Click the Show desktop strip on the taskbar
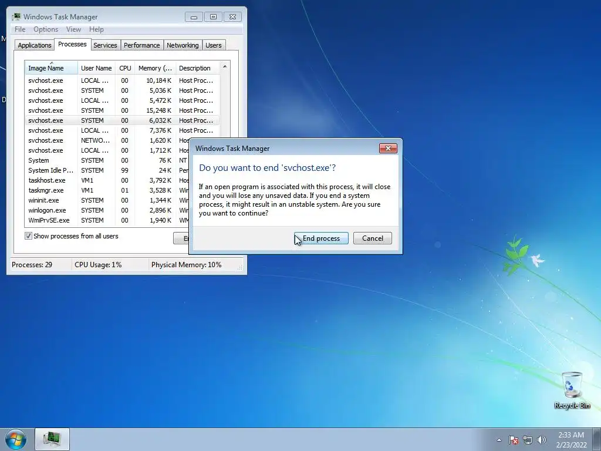This screenshot has height=451, width=601. [x=597, y=439]
